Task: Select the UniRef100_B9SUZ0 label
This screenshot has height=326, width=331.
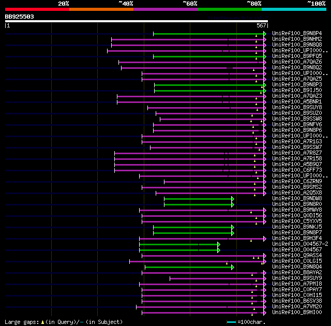Action: coord(297,113)
